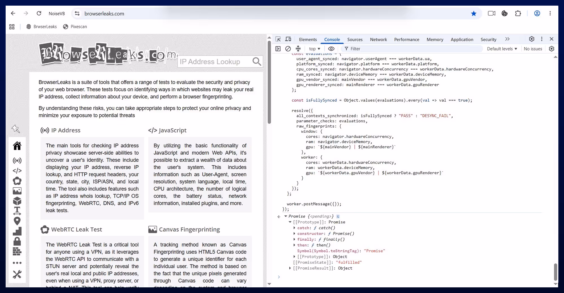Click the console toolbar arrows-and-line icon
The height and width of the screenshot is (293, 564).
click(x=298, y=49)
